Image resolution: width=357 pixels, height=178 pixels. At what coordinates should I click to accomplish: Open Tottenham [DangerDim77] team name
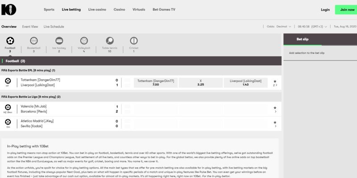(x=40, y=80)
